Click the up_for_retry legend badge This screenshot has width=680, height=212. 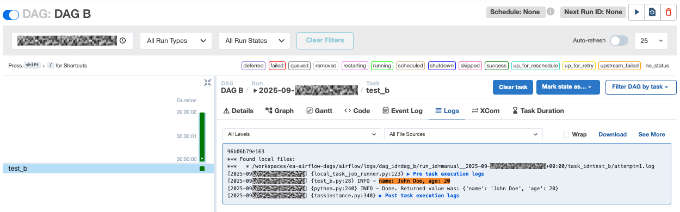(579, 66)
